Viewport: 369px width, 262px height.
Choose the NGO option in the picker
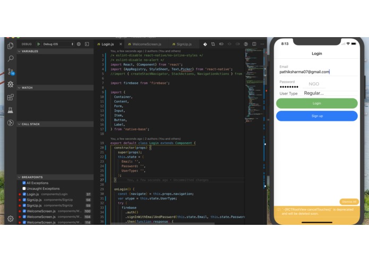click(x=314, y=84)
